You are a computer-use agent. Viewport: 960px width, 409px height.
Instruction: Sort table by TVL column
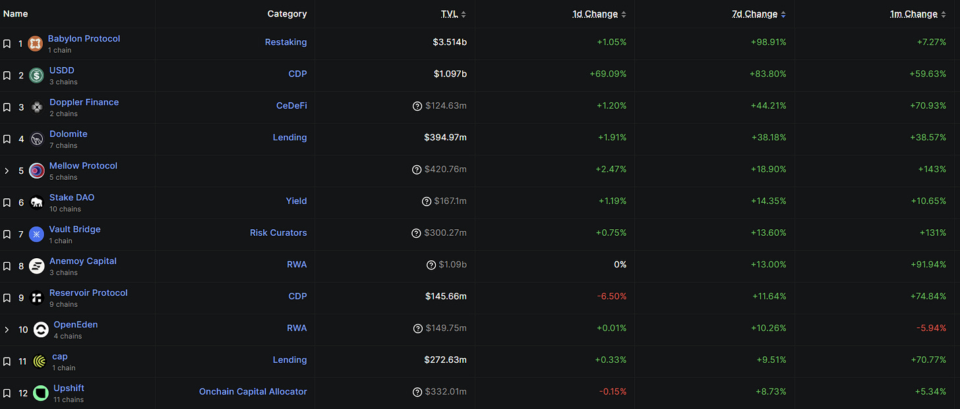(x=454, y=14)
